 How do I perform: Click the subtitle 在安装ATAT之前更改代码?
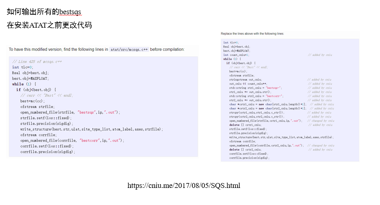point(49,25)
